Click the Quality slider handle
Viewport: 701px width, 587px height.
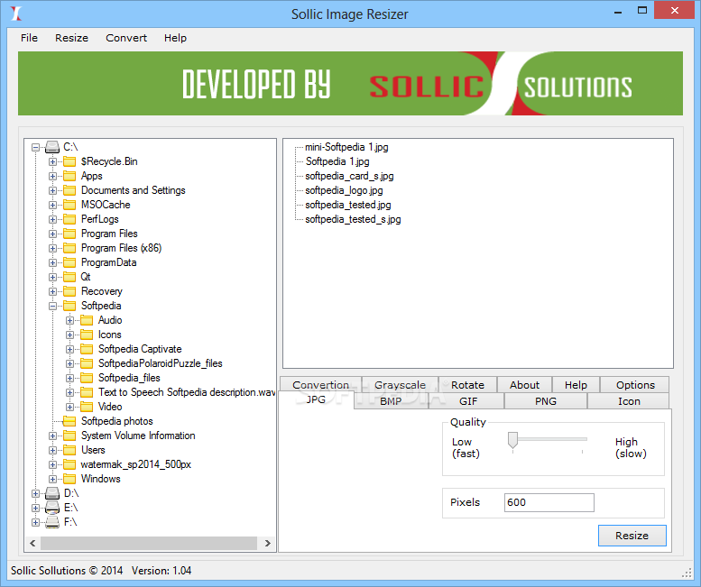point(512,440)
